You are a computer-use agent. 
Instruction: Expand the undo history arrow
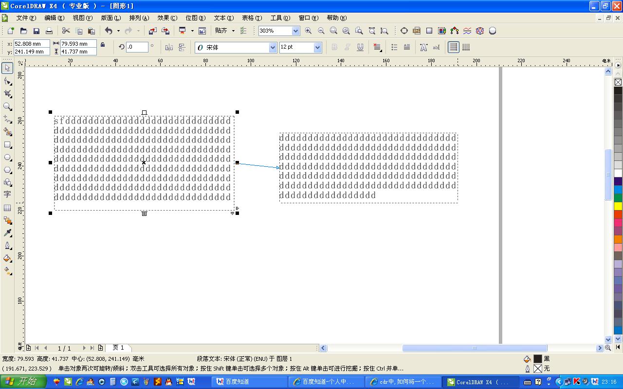[118, 31]
